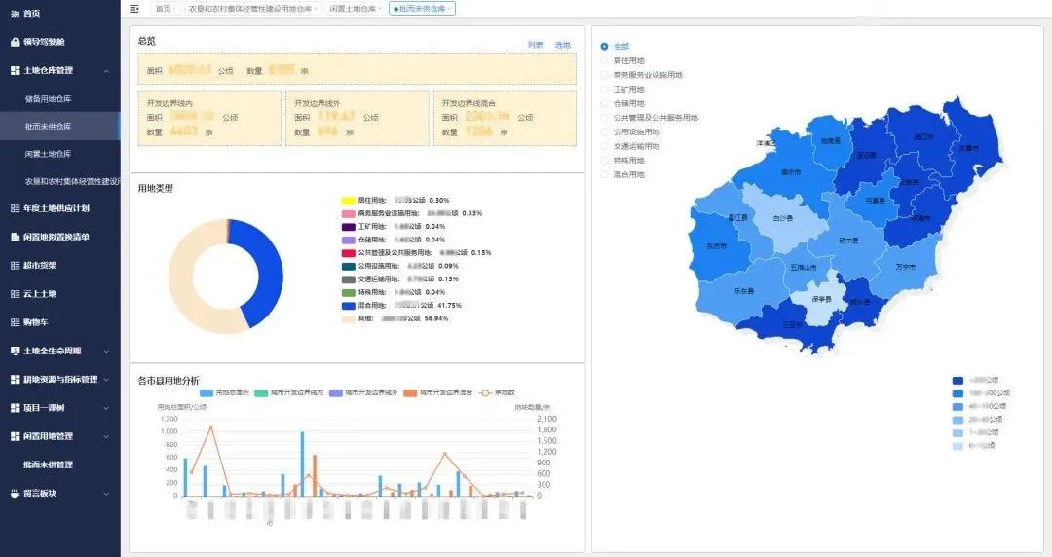
Task: Click the beige 其他 legend swatch
Action: tap(348, 318)
